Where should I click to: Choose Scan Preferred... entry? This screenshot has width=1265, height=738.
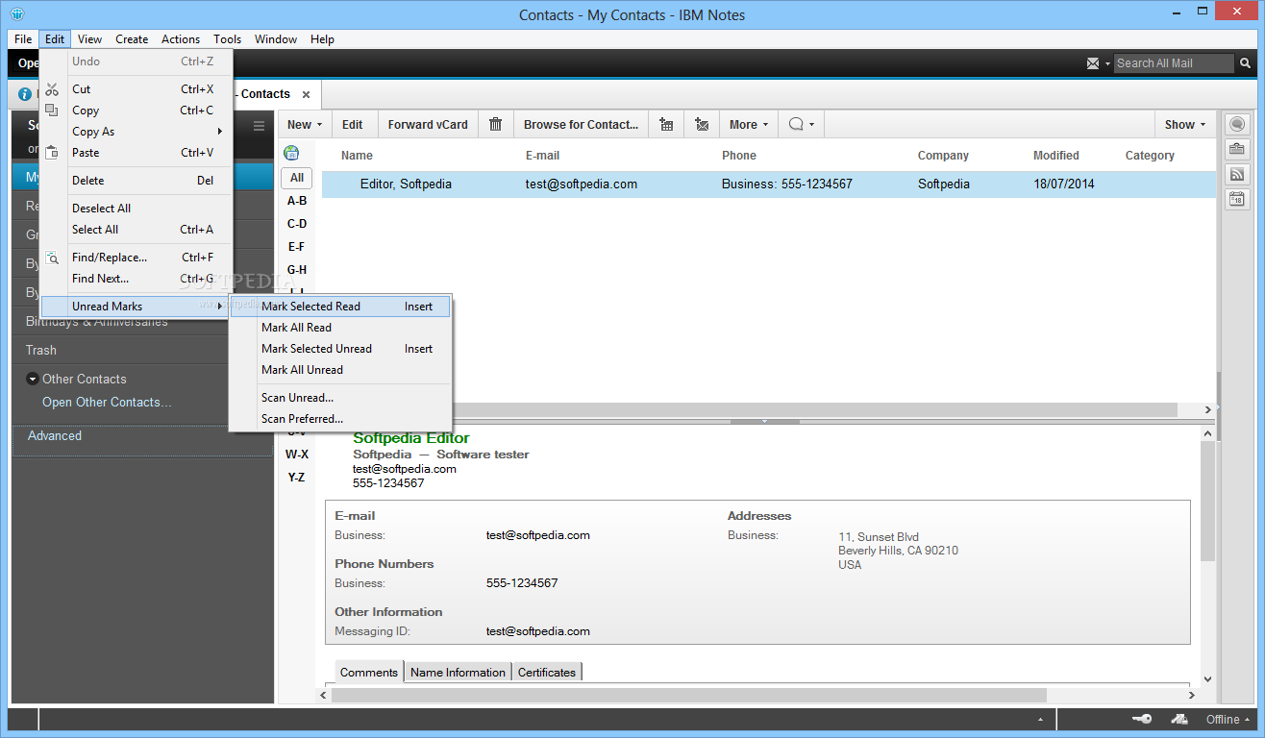340,419
